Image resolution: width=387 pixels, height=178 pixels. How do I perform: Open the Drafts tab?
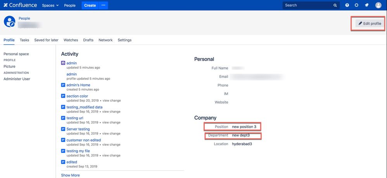[88, 40]
